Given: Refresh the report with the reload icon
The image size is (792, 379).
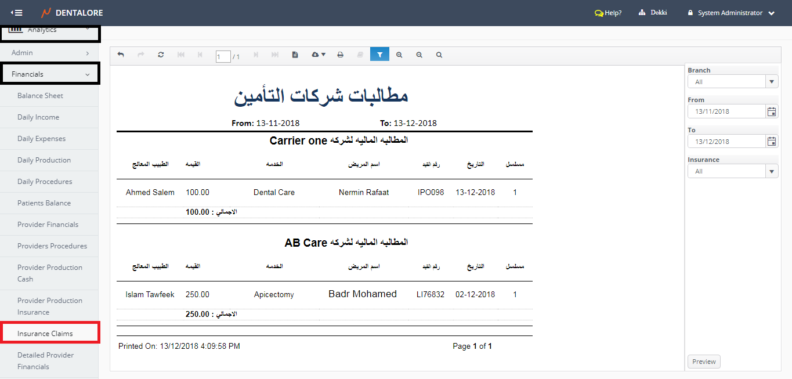Looking at the screenshot, I should click(x=161, y=55).
